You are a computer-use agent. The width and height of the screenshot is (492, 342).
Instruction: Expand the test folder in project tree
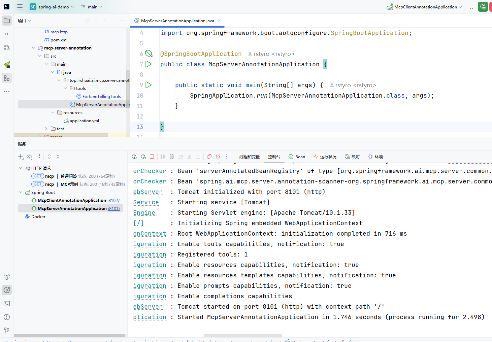pyautogui.click(x=46, y=129)
